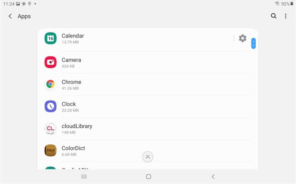Tap the purple Clock app icon
The height and width of the screenshot is (185, 296).
click(50, 106)
